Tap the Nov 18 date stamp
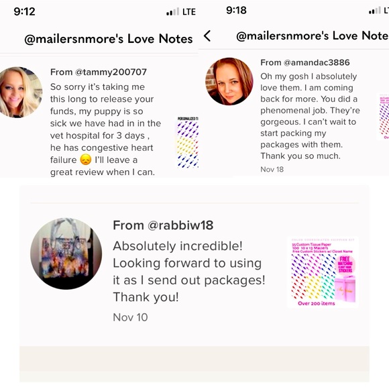Screen dimensions: 389x389 click(272, 170)
